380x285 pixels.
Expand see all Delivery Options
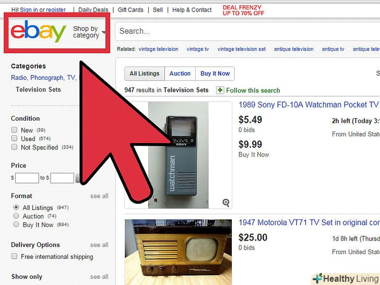(99, 245)
